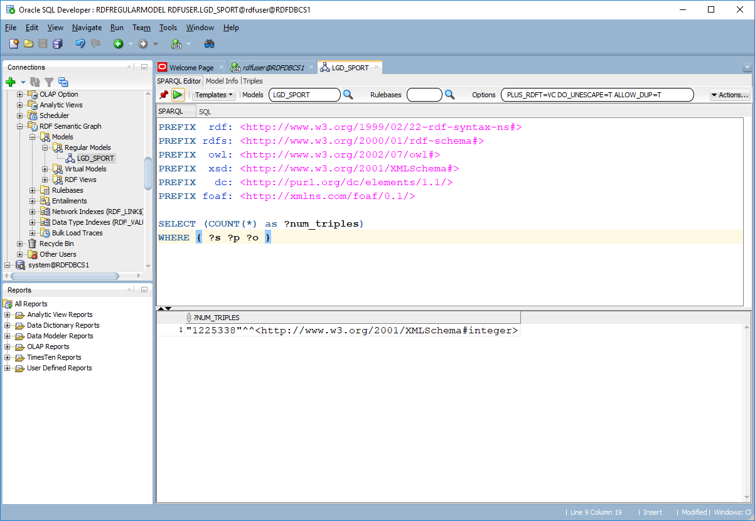Switch to Triples tab
The height and width of the screenshot is (521, 755).
[x=253, y=81]
